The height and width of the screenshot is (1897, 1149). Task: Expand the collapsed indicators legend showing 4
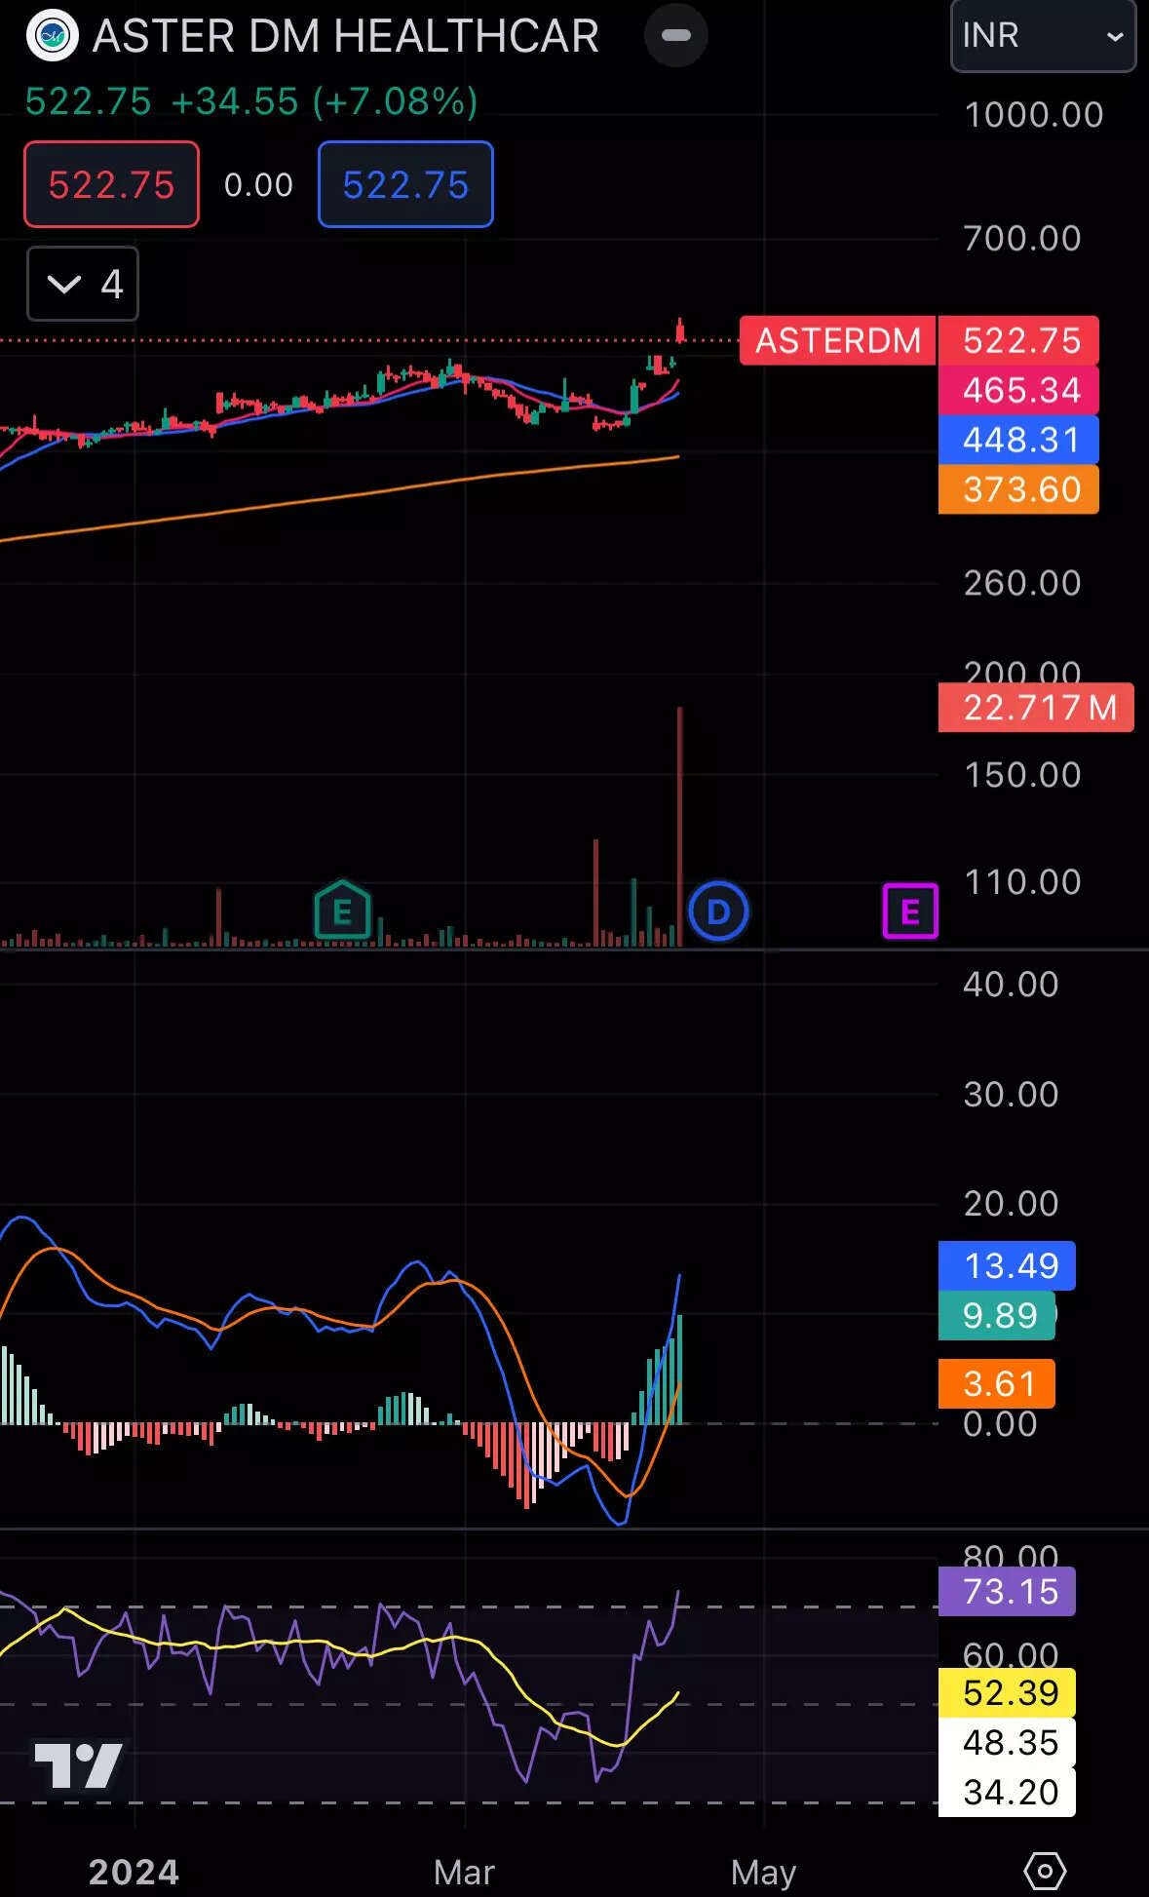(83, 284)
